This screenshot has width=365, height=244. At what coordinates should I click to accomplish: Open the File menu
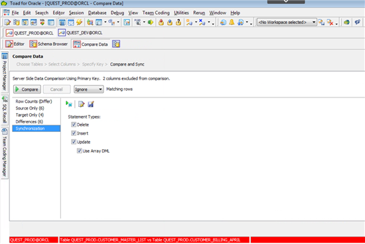[15, 13]
